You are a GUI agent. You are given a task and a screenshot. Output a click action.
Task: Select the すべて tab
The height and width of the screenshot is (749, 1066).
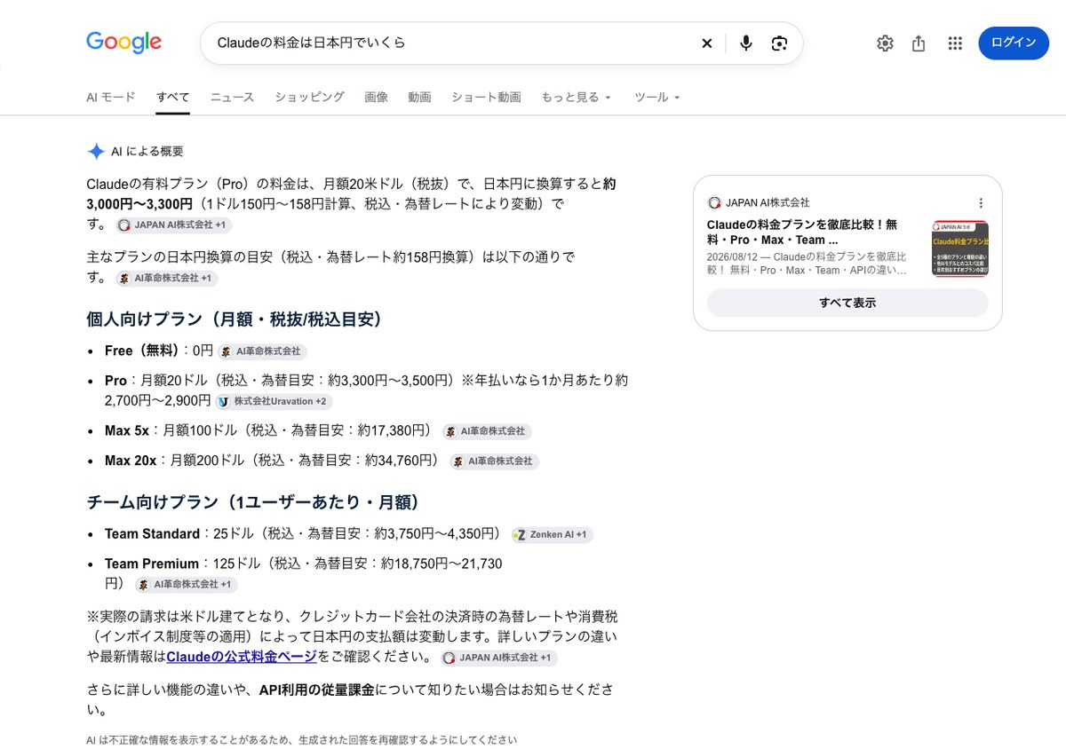(x=172, y=98)
